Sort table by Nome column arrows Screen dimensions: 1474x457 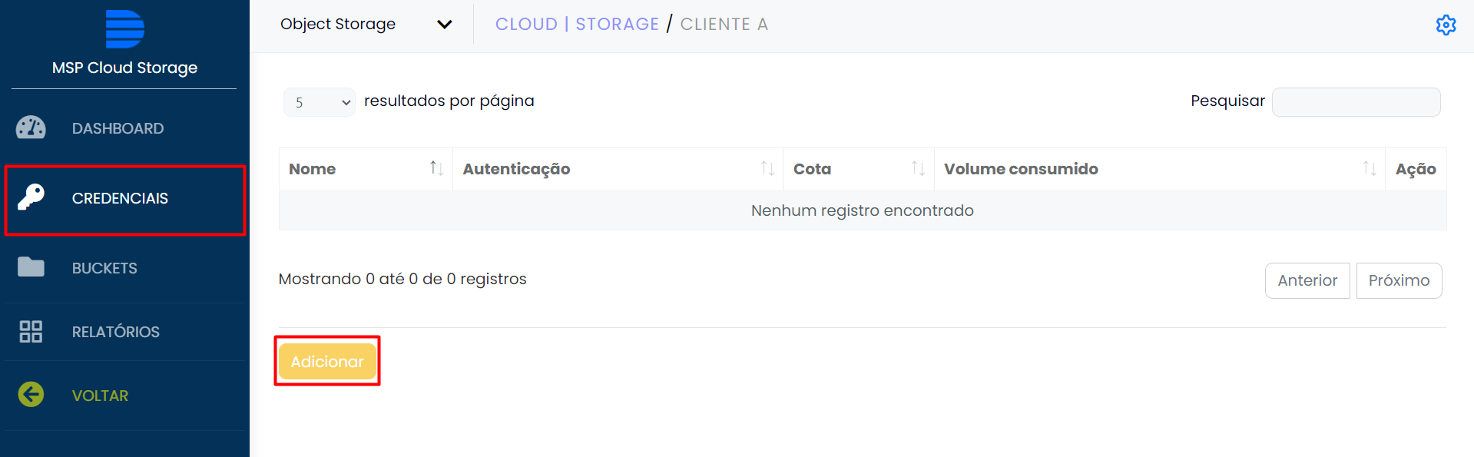pos(436,168)
